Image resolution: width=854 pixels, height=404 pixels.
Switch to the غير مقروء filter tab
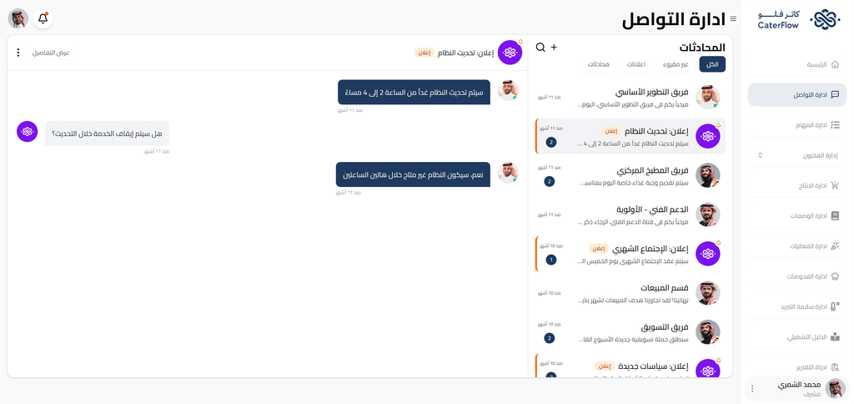click(x=676, y=64)
